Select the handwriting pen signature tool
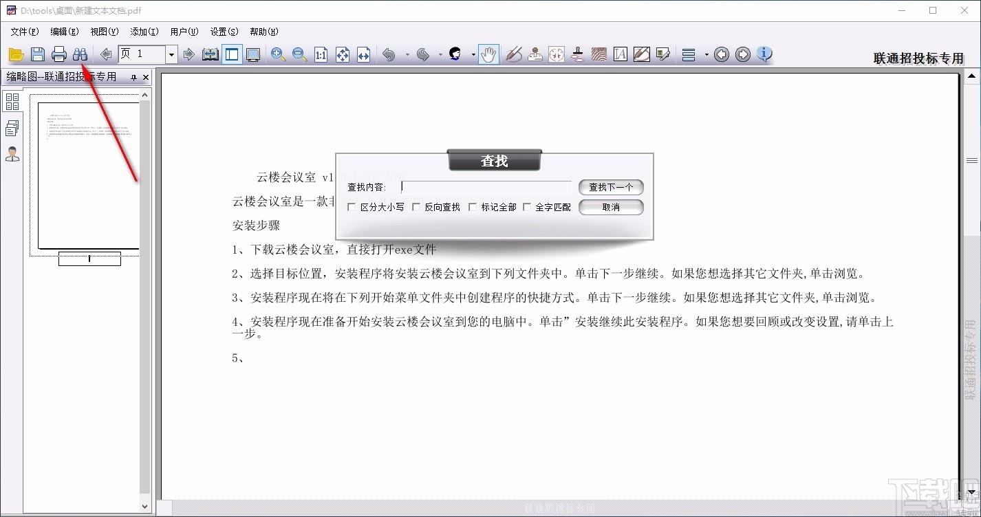This screenshot has width=981, height=517. pyautogui.click(x=514, y=54)
